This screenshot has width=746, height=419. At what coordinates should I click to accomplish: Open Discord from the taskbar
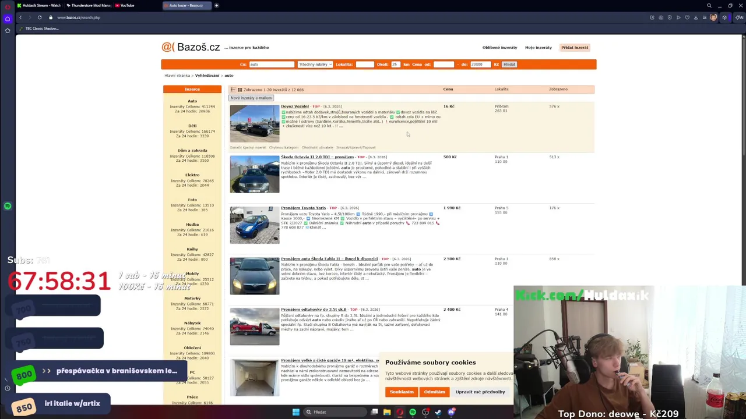[451, 412]
